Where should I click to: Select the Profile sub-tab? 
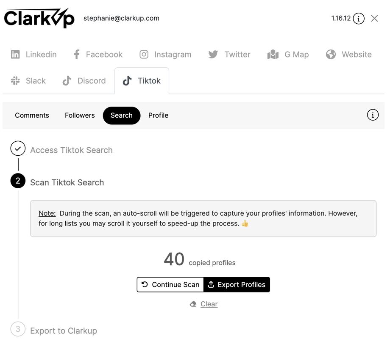click(x=159, y=116)
